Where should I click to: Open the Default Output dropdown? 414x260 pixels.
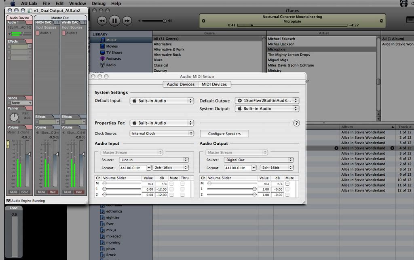[267, 100]
